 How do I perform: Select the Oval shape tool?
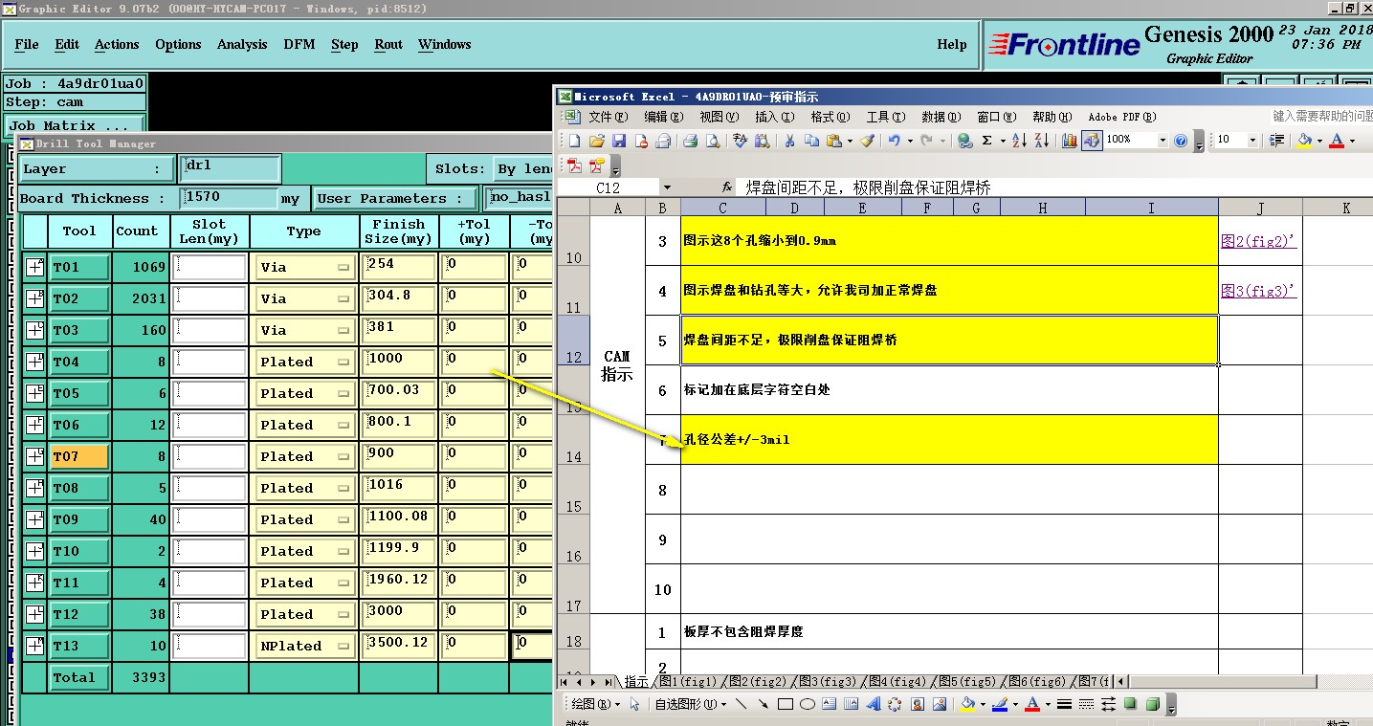coord(807,704)
